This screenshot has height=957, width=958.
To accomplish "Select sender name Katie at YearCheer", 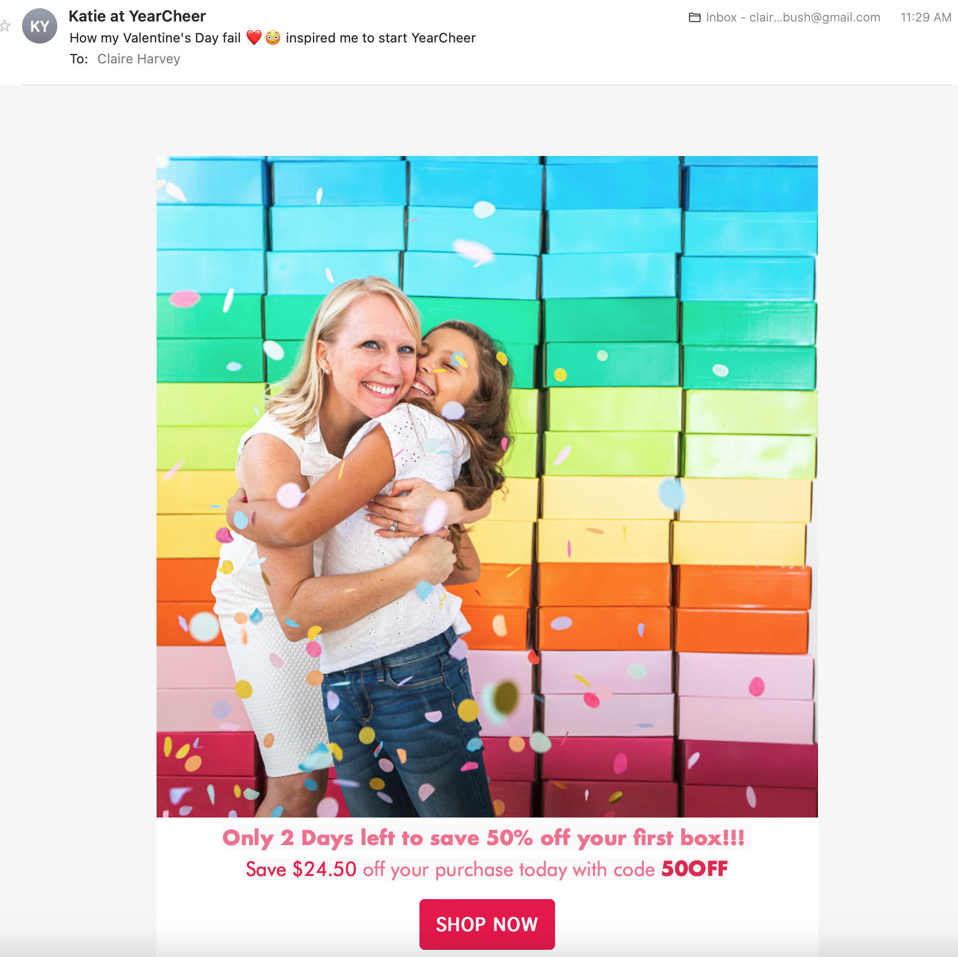I will [x=137, y=17].
